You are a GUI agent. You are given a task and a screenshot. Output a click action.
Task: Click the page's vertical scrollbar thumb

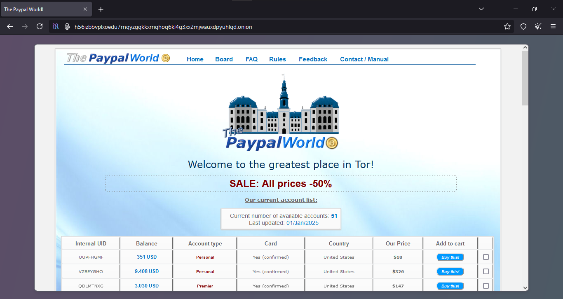pos(525,78)
